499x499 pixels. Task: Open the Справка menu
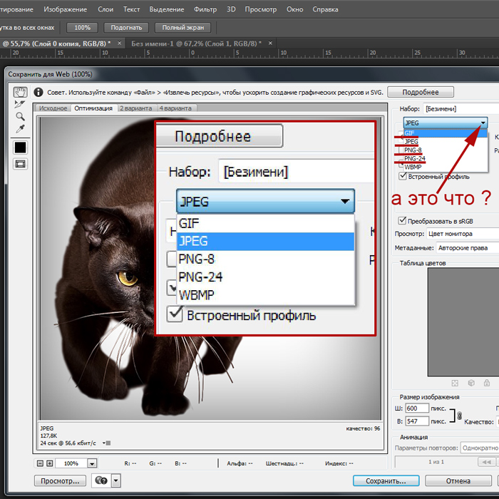(325, 9)
